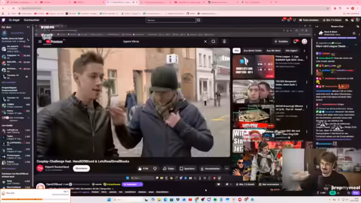Clear the YouTube search with the X
This screenshot has width=361, height=203.
point(205,41)
